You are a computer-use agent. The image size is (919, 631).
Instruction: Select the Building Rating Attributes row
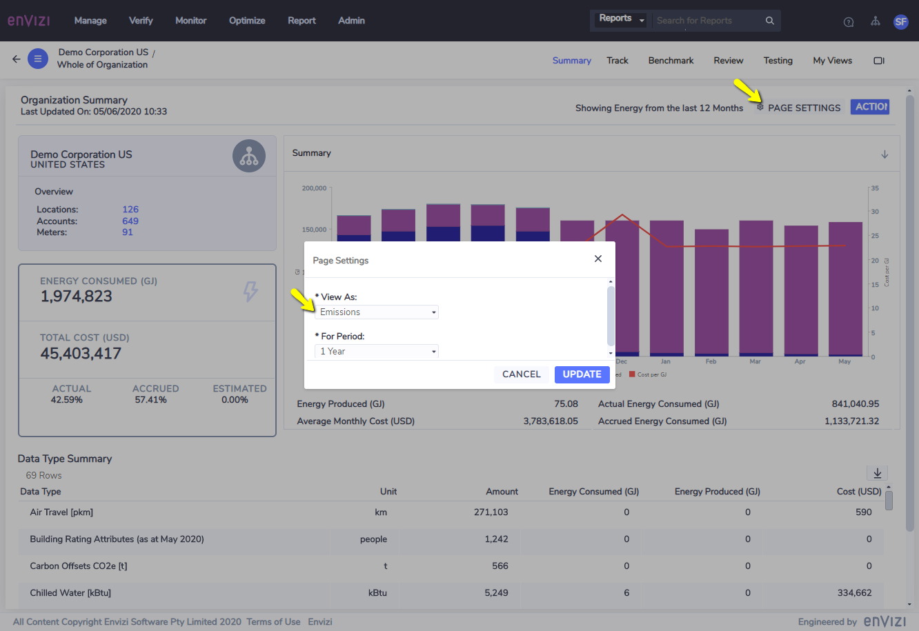tap(451, 539)
